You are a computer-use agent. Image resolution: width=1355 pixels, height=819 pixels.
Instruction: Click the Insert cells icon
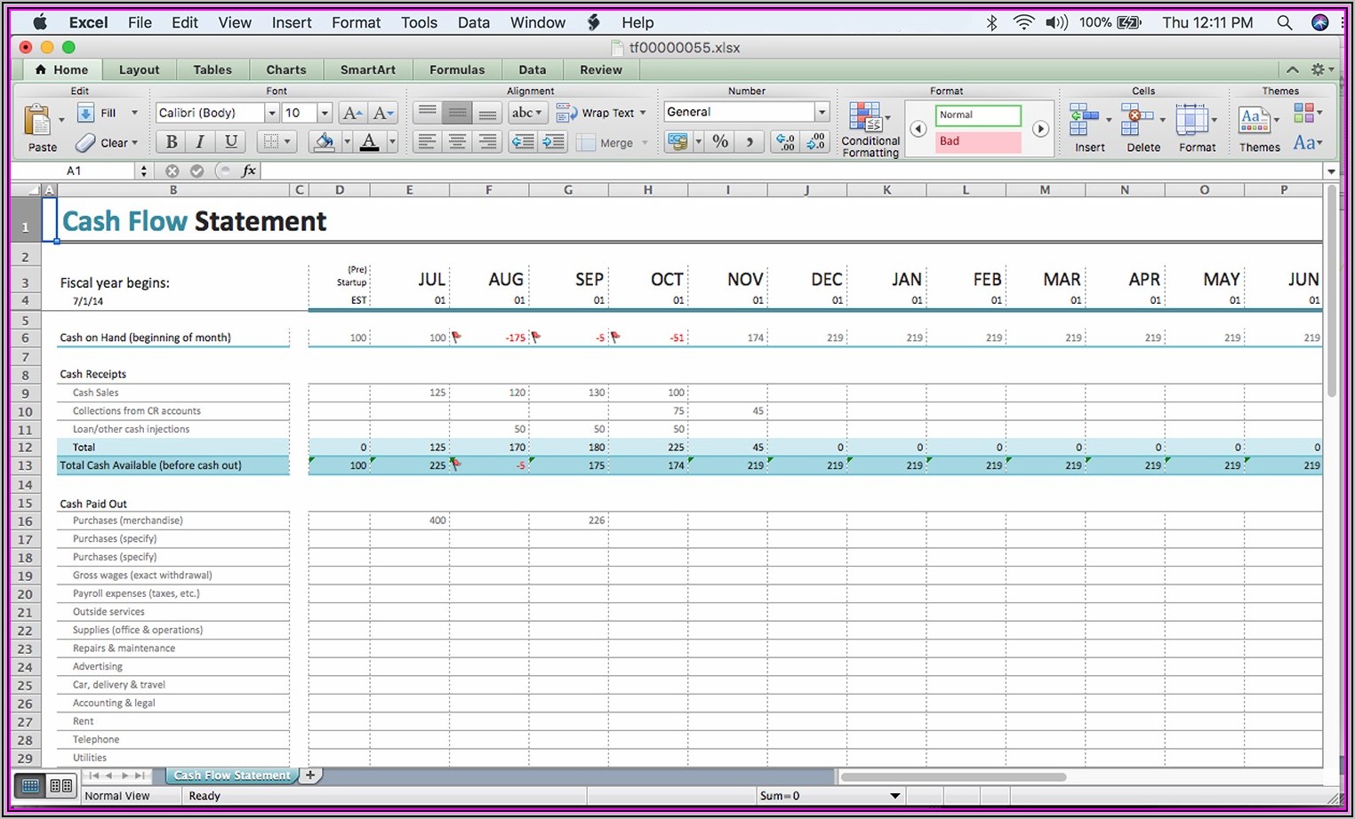click(1084, 119)
